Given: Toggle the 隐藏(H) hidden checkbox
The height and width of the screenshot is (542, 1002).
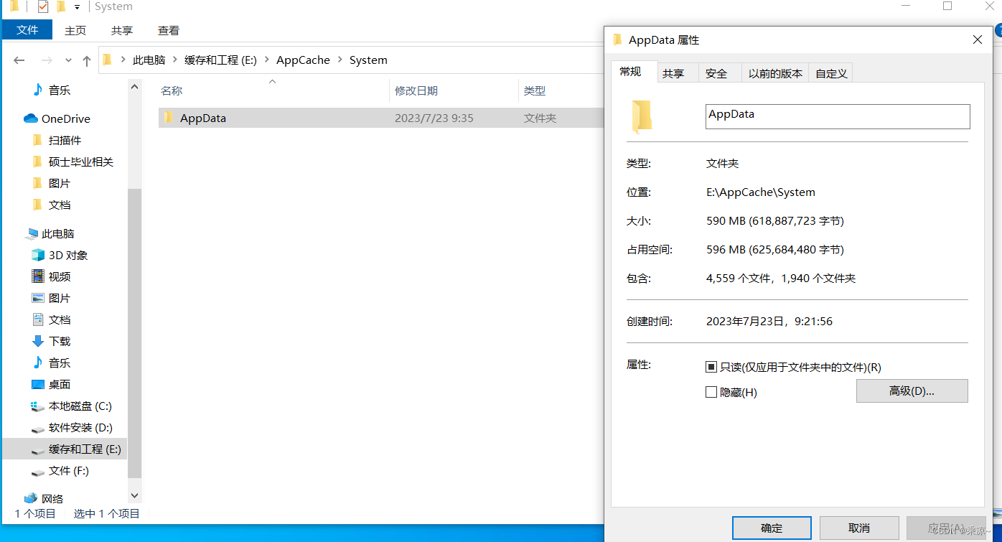Looking at the screenshot, I should [711, 392].
